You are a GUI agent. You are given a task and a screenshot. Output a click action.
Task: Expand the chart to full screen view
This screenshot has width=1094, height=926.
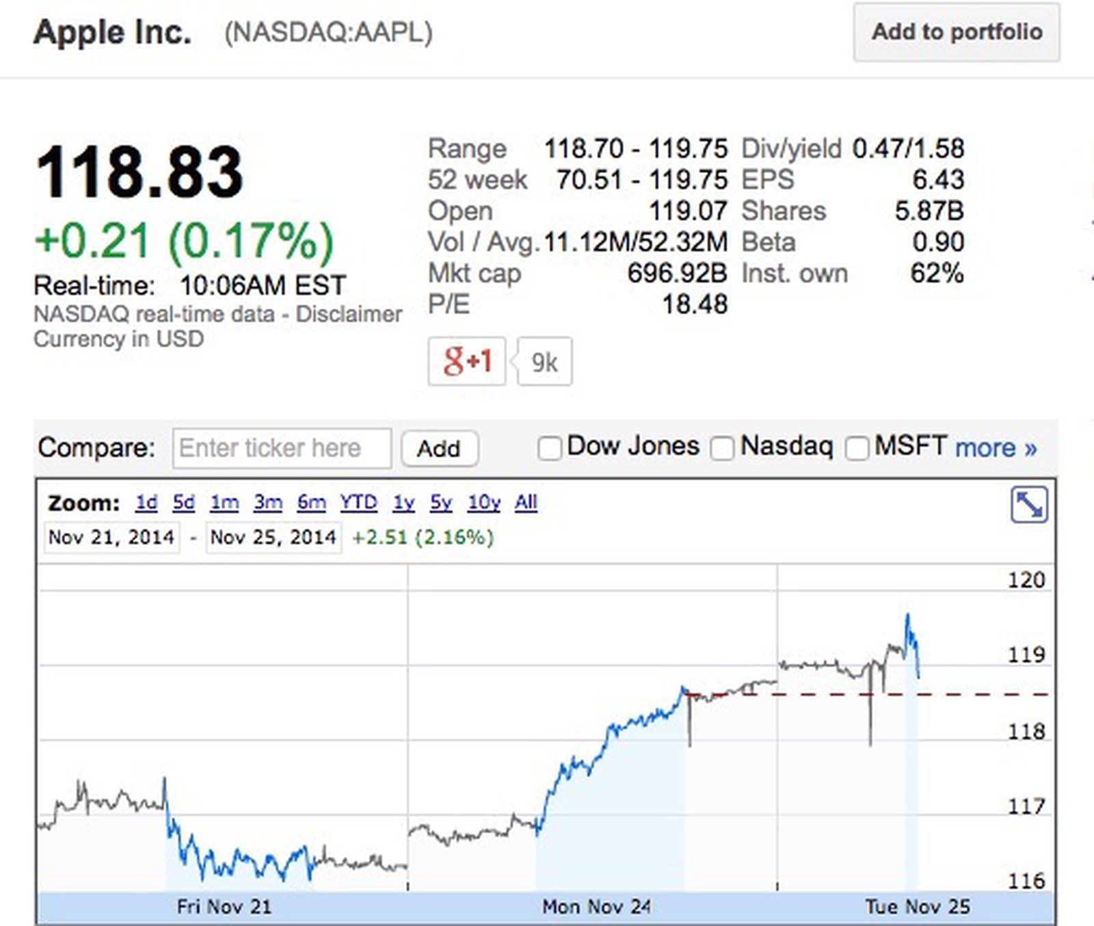(1029, 503)
